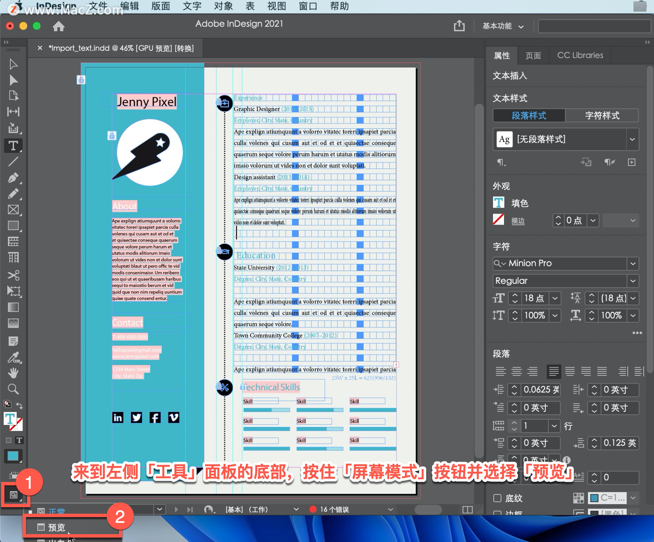Expand more character options ellipsis

637,333
